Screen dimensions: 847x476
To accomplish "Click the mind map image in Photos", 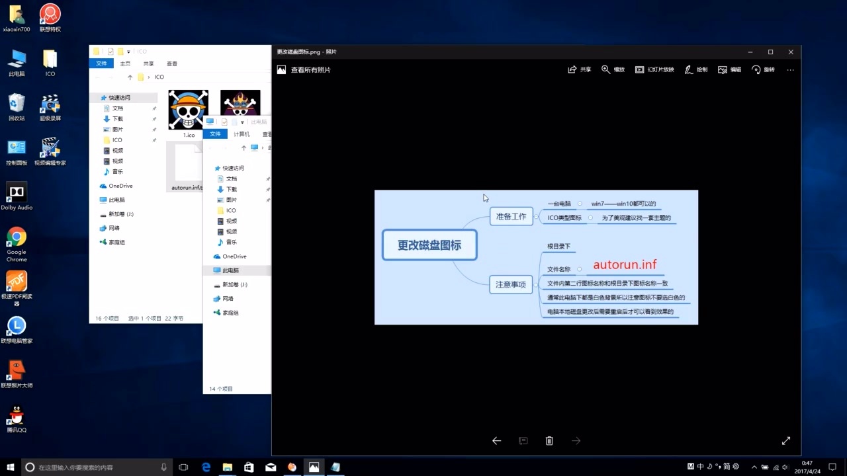I will coord(536,257).
